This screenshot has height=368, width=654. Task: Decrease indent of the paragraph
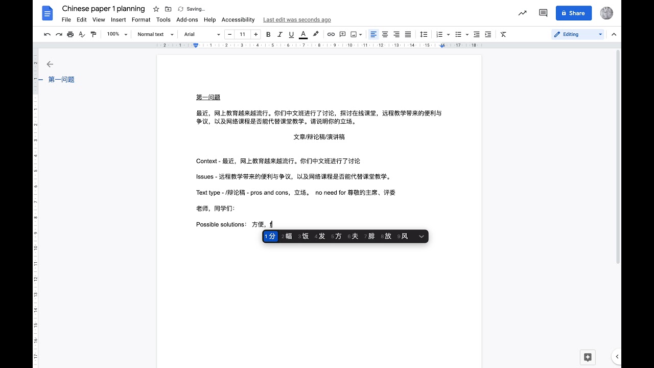click(x=477, y=34)
